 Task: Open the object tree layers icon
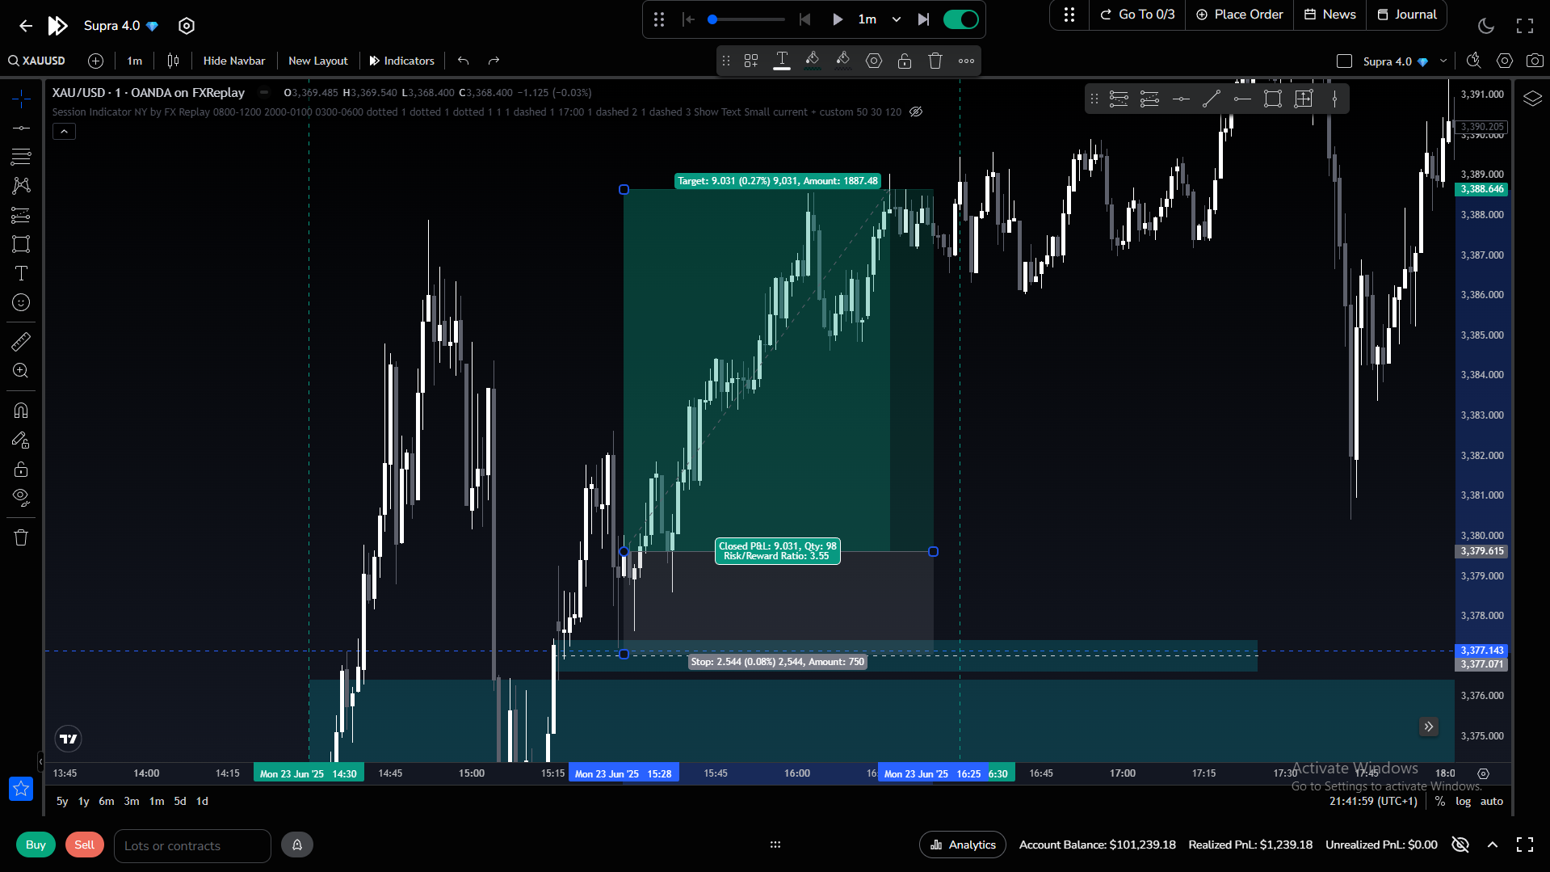pos(1532,99)
